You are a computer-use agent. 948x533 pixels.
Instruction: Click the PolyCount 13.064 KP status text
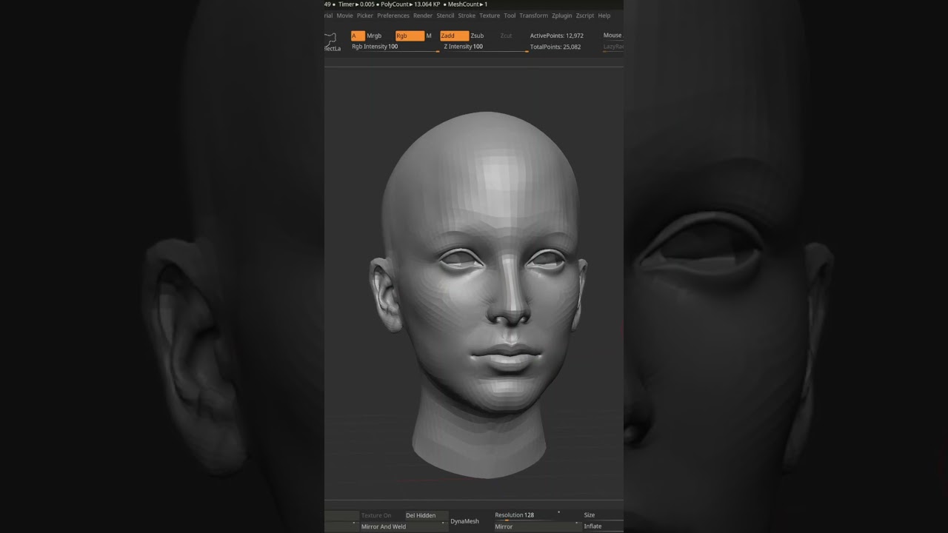pyautogui.click(x=410, y=4)
